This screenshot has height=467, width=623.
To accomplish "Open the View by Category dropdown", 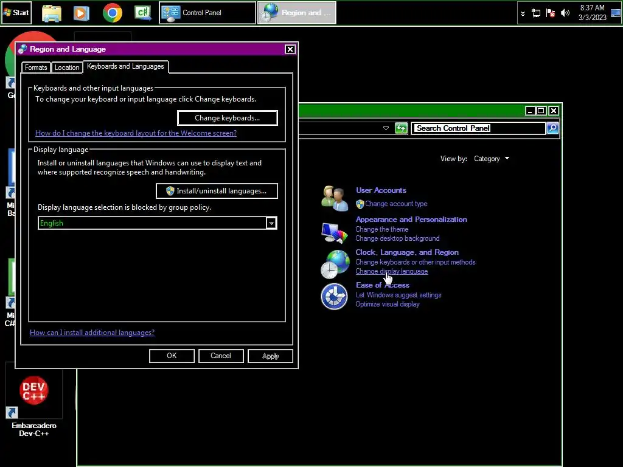I will pyautogui.click(x=491, y=159).
